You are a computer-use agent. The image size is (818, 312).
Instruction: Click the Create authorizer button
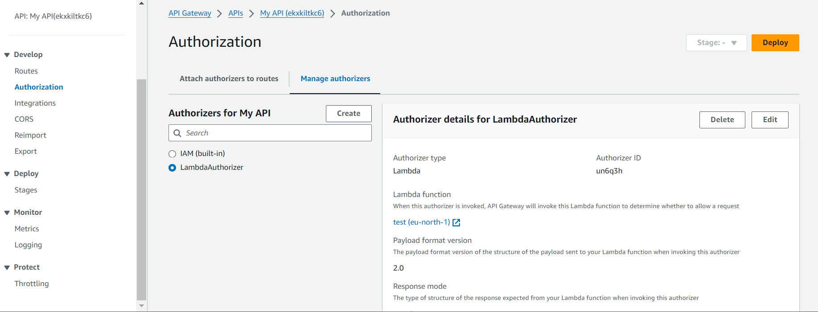pos(349,114)
